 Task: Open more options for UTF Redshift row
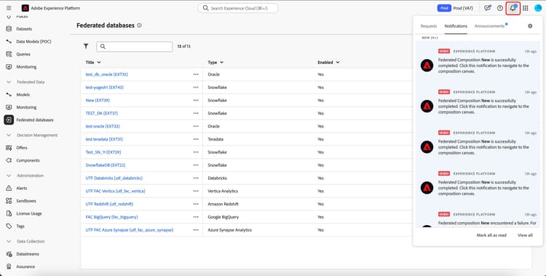(x=196, y=204)
